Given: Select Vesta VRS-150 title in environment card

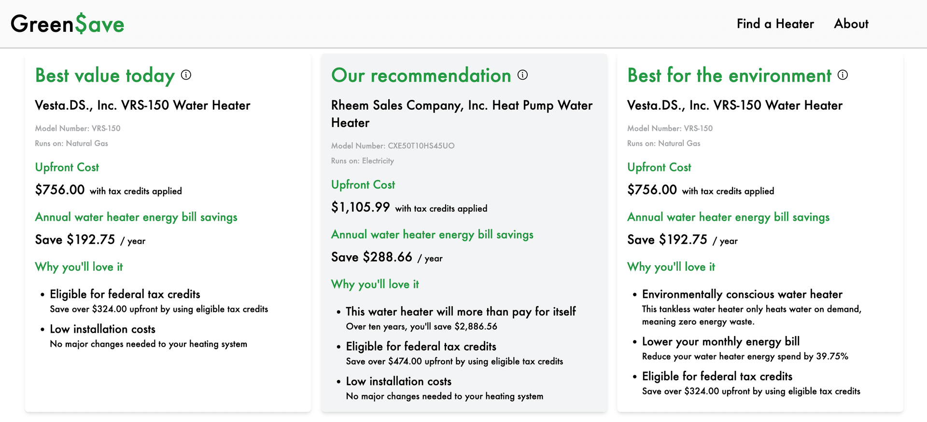Looking at the screenshot, I should pyautogui.click(x=734, y=105).
